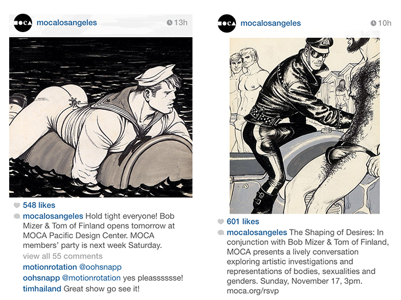
Task: Click MOCA avatar on the 13h post
Action: (x=23, y=23)
